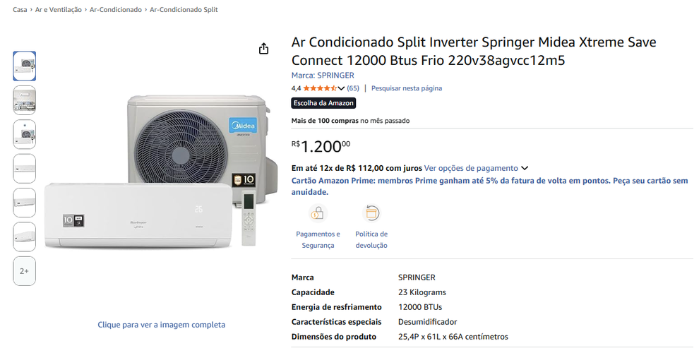Select the fourth product thumbnail
The image size is (699, 353).
[x=25, y=169]
